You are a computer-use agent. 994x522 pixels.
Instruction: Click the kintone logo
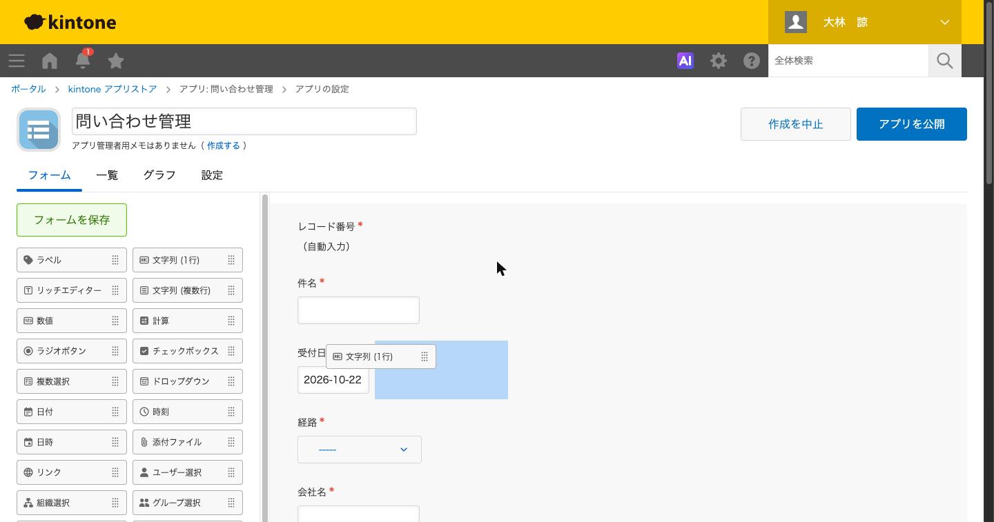point(70,22)
